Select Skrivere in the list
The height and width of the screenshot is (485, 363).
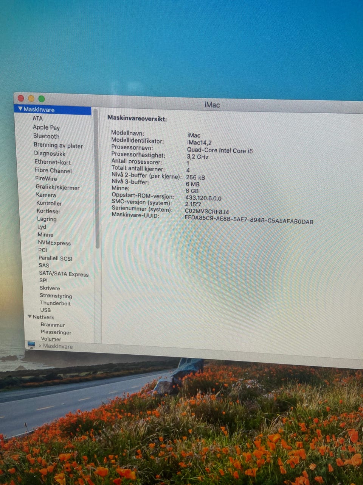50,288
